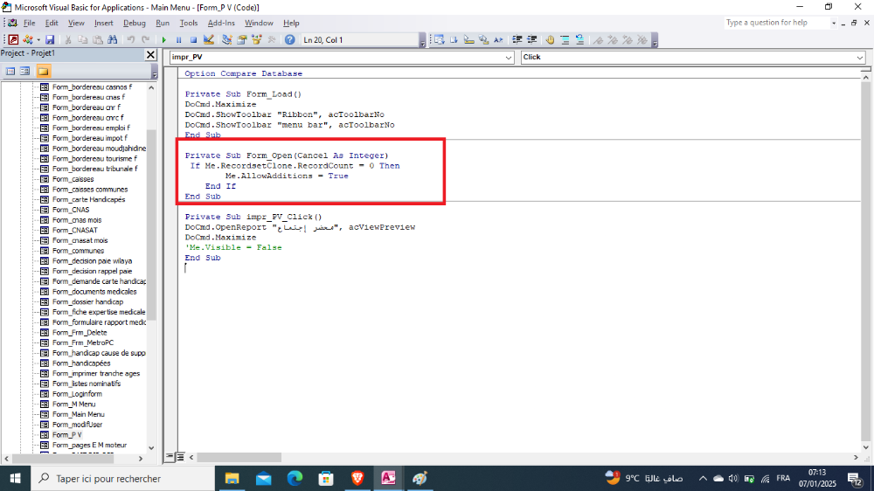Open Insert Module dropdown arrow

(x=38, y=39)
